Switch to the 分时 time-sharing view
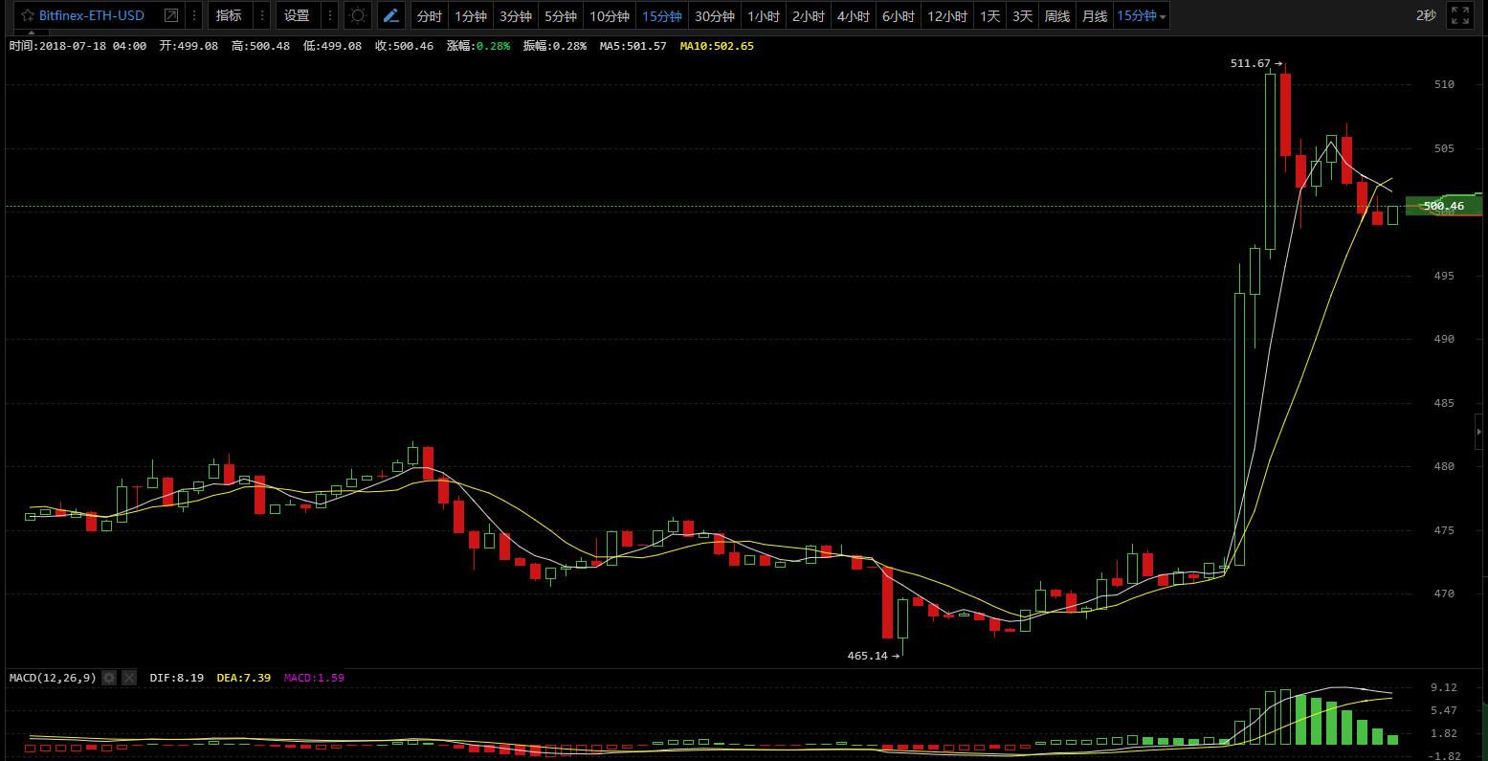The height and width of the screenshot is (761, 1488). (430, 15)
